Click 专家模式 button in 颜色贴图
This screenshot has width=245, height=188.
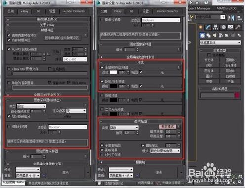tap(167, 127)
